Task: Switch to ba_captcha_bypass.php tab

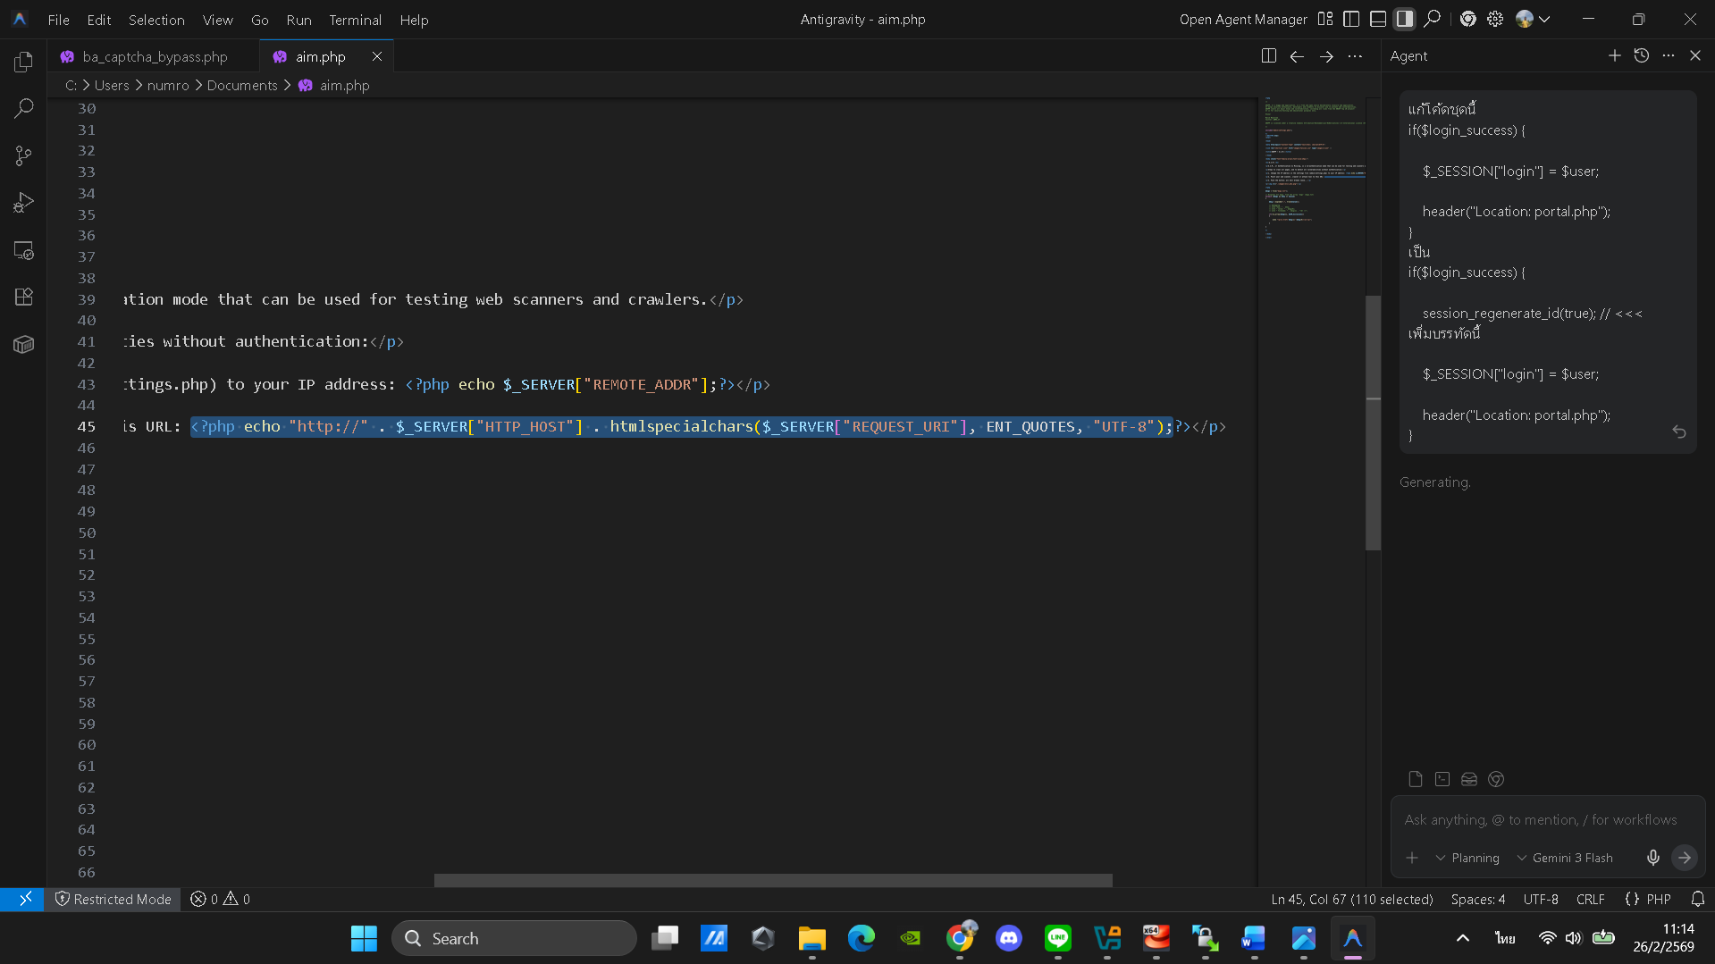Action: (155, 56)
